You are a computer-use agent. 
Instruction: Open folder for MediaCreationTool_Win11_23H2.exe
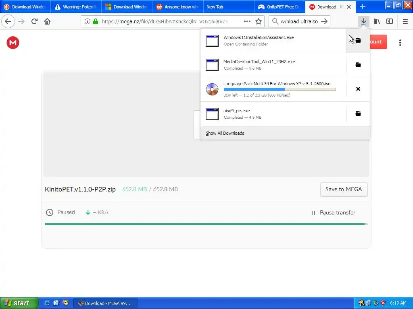point(358,65)
